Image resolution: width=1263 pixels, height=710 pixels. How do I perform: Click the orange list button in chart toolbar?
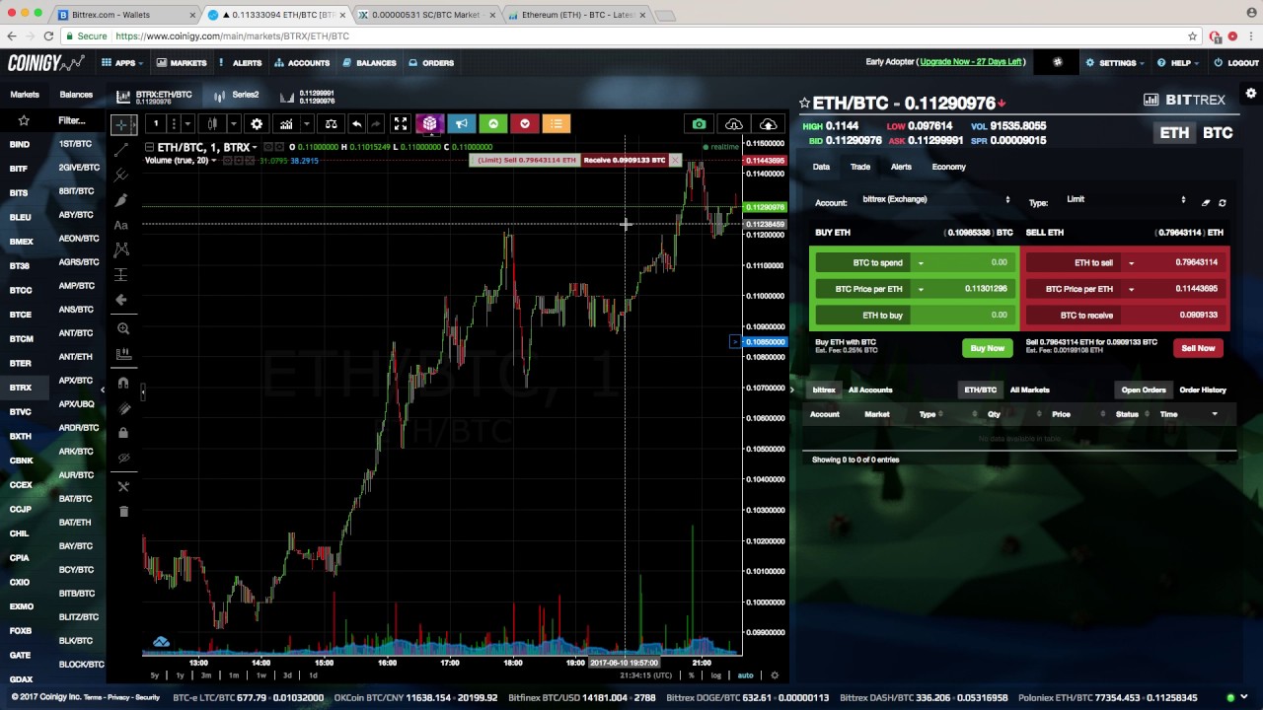coord(556,123)
